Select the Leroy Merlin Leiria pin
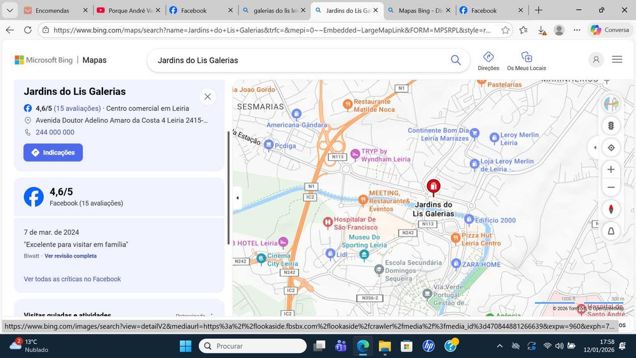The image size is (636, 358). tap(494, 138)
